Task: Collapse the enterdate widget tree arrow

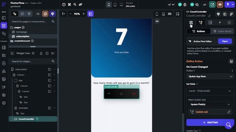Action: (54, 108)
